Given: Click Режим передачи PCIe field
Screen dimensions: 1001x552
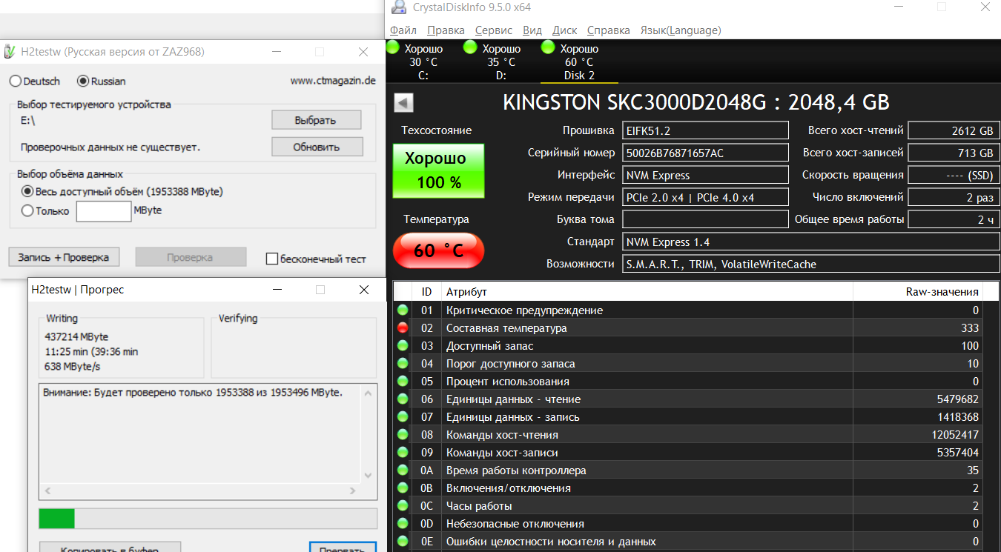Looking at the screenshot, I should [705, 197].
